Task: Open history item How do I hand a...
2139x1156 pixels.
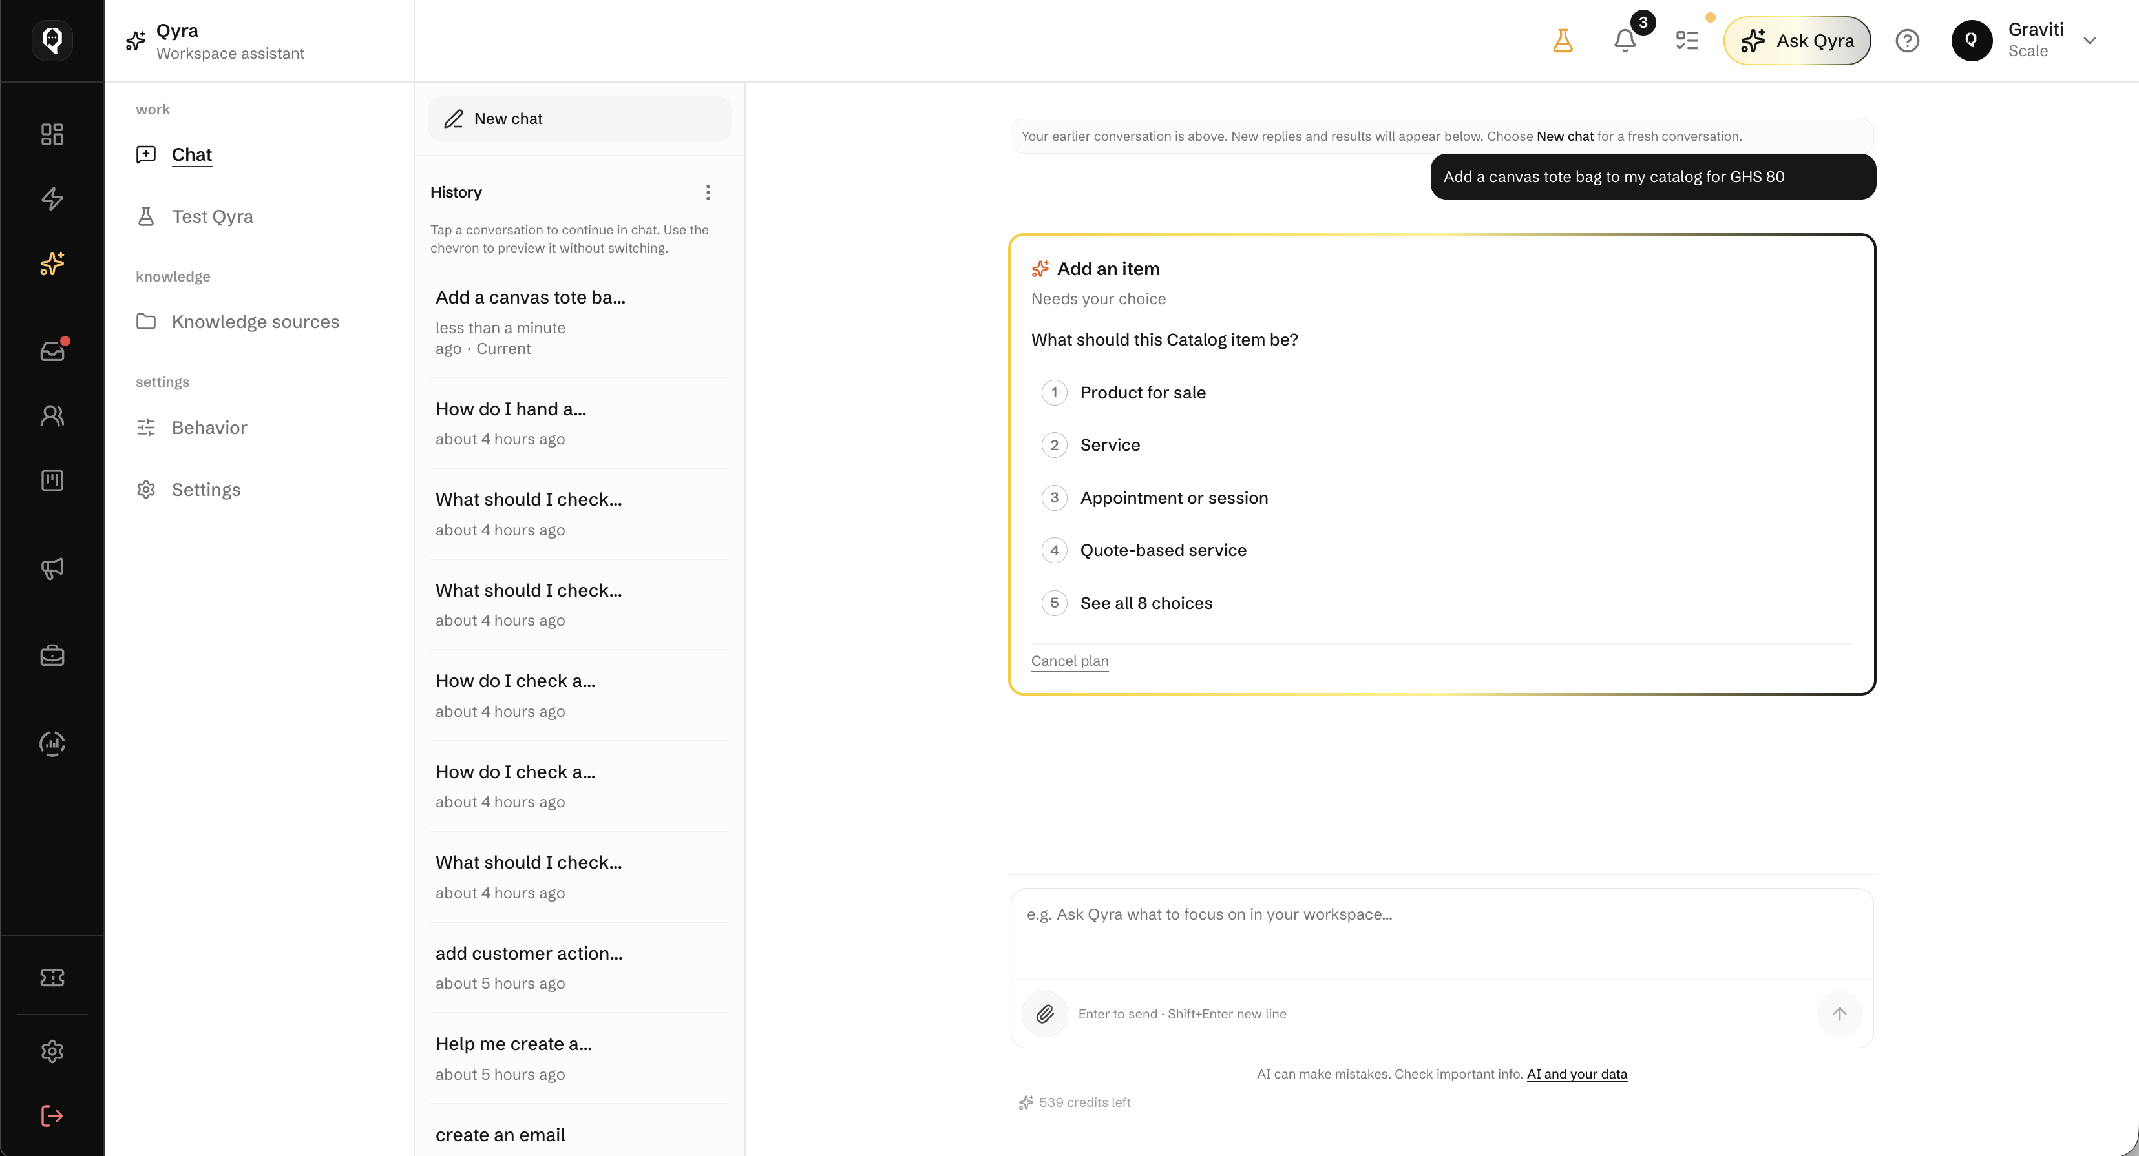Action: tap(580, 424)
